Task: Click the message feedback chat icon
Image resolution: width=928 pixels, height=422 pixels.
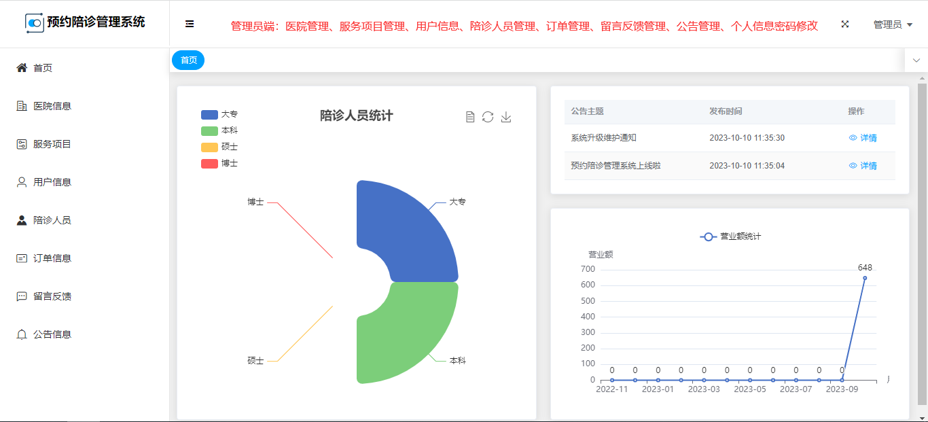Action: (22, 296)
